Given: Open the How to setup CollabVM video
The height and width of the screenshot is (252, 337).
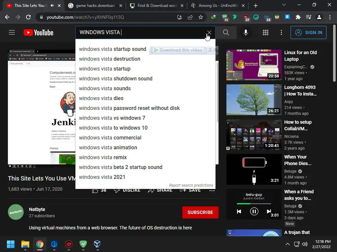Looking at the screenshot, I should [x=254, y=134].
